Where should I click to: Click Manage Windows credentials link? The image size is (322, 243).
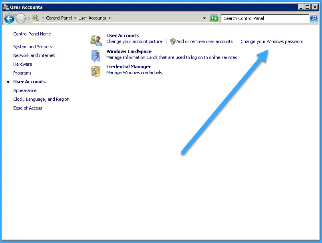pyautogui.click(x=134, y=73)
